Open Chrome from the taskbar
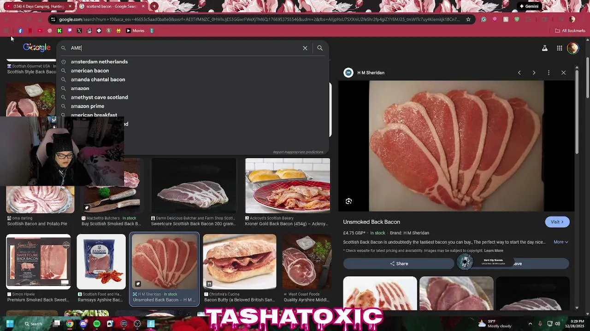590x331 pixels. click(70, 324)
